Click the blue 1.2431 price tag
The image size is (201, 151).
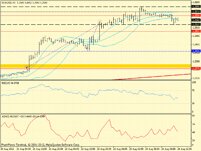tap(196, 51)
